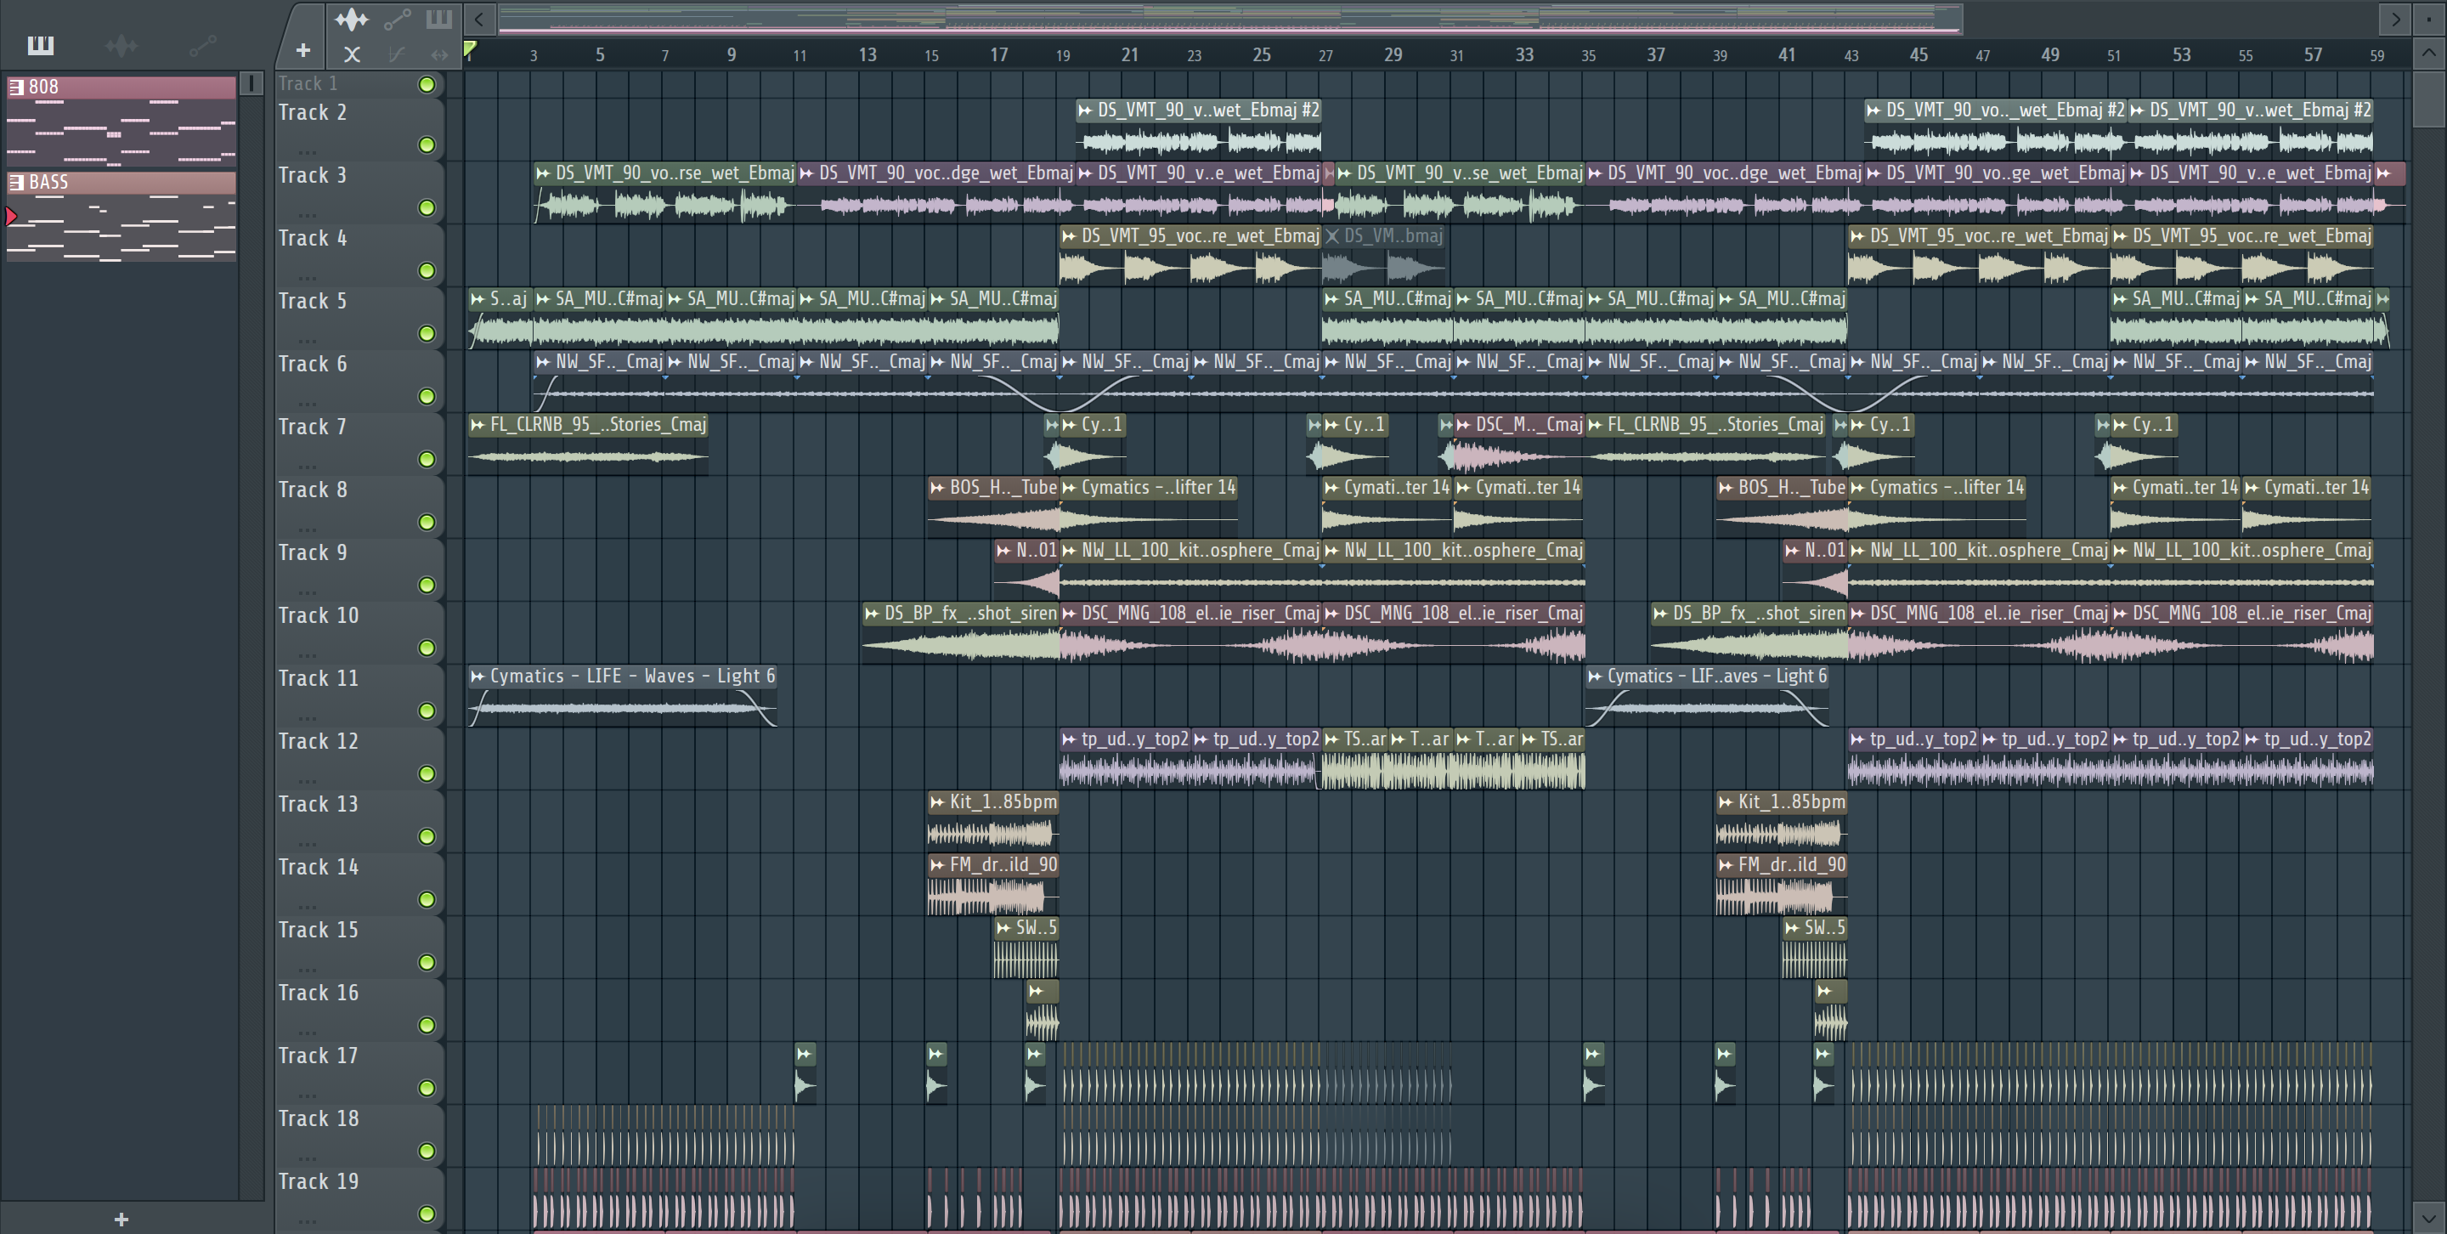Open clip menu of first FM_dr..ild_90 clip
This screenshot has height=1234, width=2447.
pyautogui.click(x=937, y=864)
